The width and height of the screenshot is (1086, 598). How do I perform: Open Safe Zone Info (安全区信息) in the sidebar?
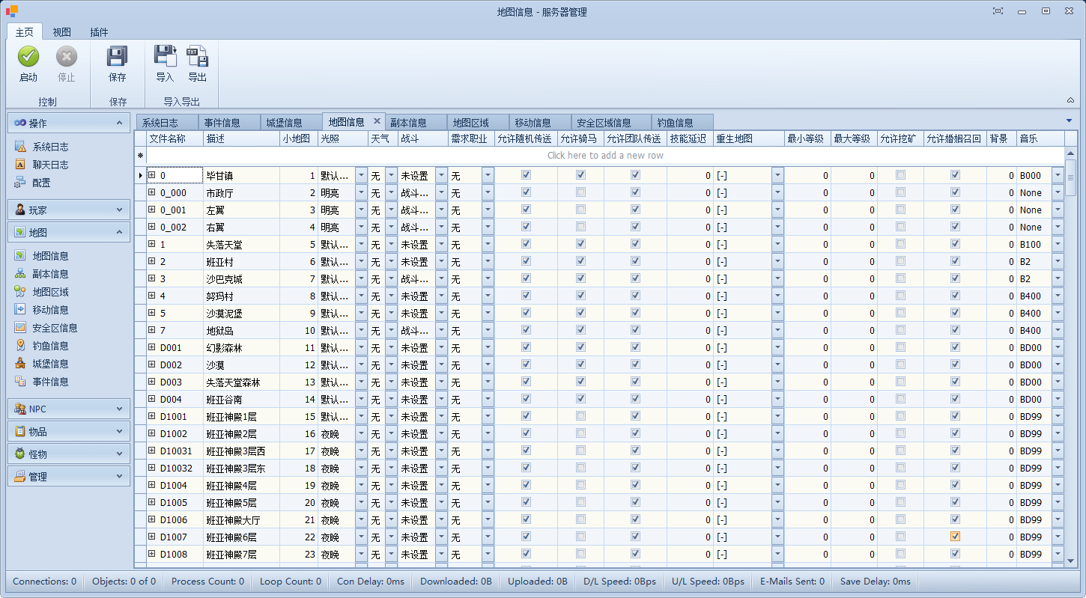[x=55, y=328]
